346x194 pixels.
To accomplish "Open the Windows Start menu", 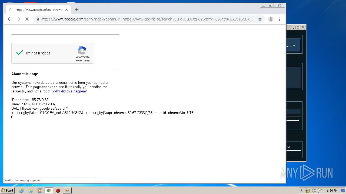I will tap(7, 190).
